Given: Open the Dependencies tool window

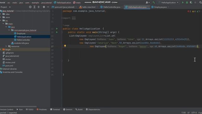Looking at the screenshot, I should (93, 110).
